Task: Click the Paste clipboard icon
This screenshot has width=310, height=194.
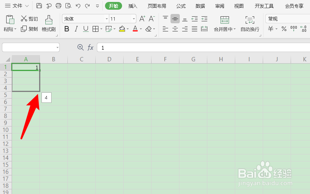Action: coord(10,20)
